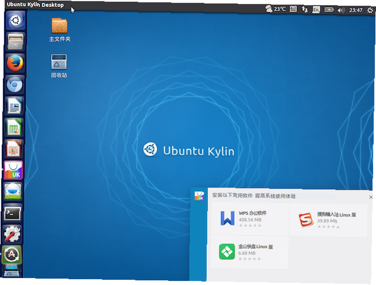The height and width of the screenshot is (285, 376).
Task: Select the WPS 办公软件 app card
Action: [x=250, y=219]
